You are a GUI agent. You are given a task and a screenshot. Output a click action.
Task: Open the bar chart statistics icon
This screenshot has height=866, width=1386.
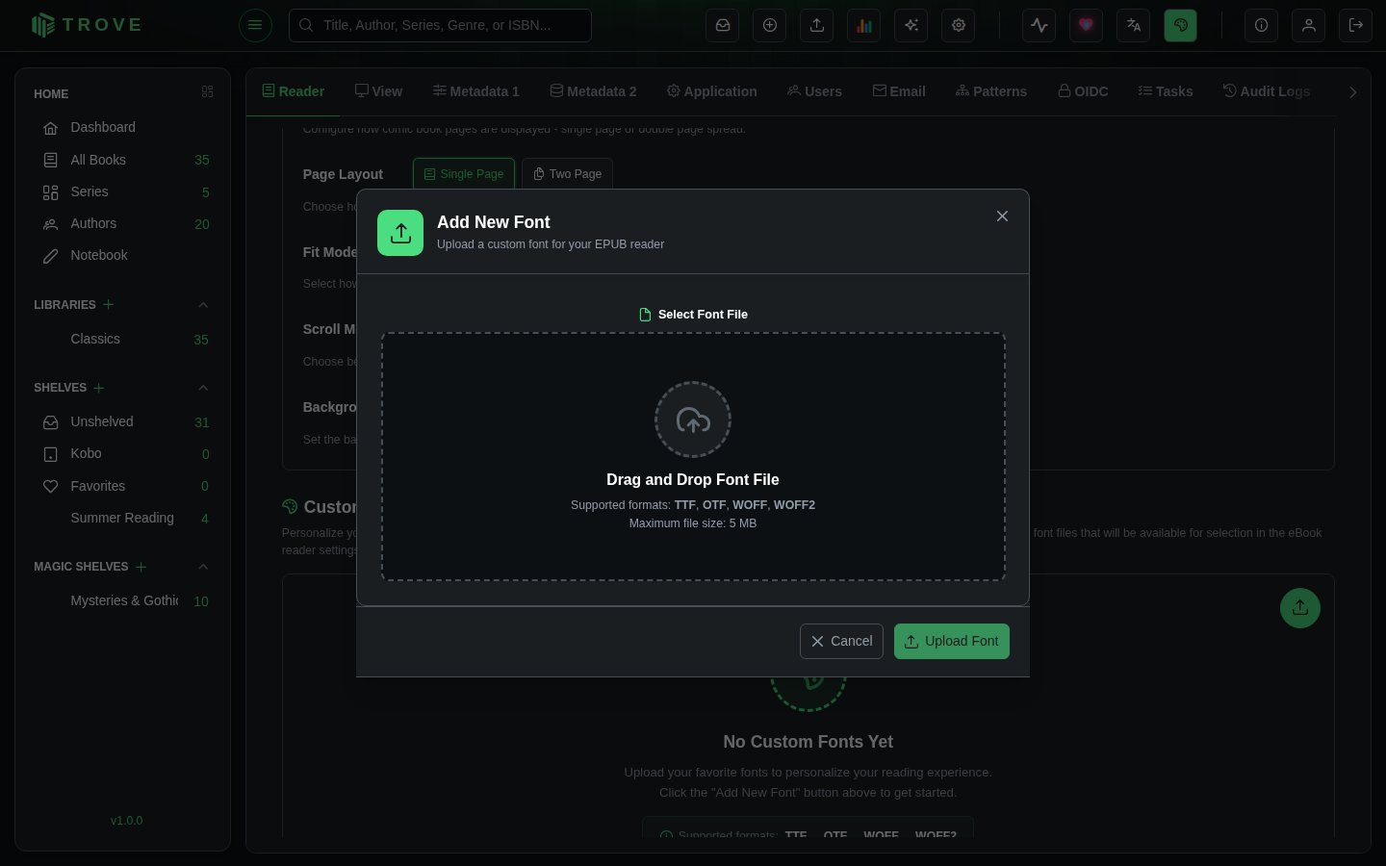(x=864, y=25)
